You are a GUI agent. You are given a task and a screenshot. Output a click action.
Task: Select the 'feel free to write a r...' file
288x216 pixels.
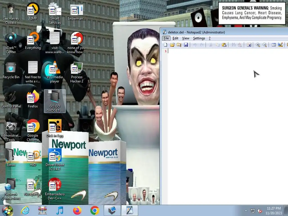[33, 72]
